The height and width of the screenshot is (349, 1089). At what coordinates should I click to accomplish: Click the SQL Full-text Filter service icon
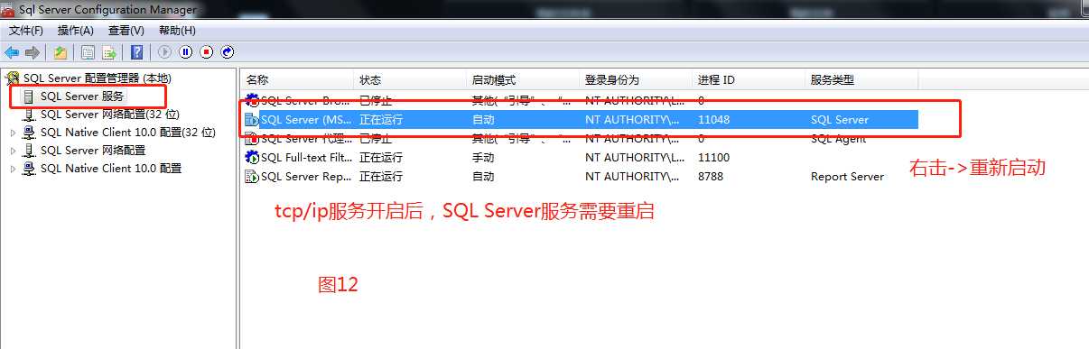tap(252, 157)
